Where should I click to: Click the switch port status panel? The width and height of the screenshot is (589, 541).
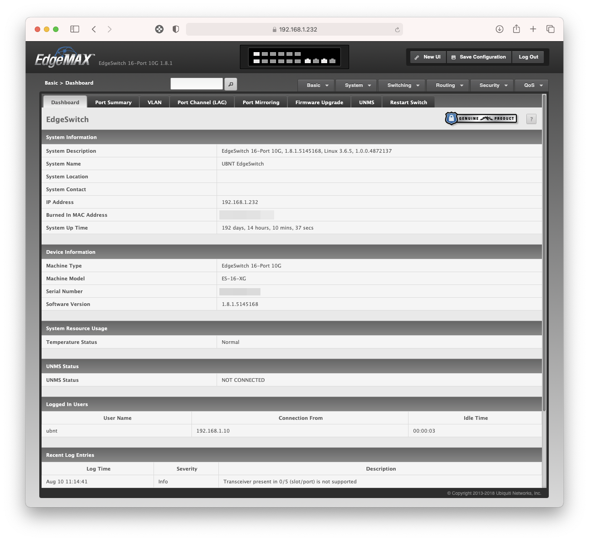(x=294, y=57)
